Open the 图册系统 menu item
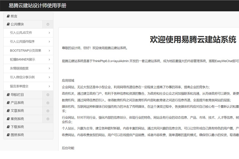This screenshot has height=159, width=239. point(28,135)
